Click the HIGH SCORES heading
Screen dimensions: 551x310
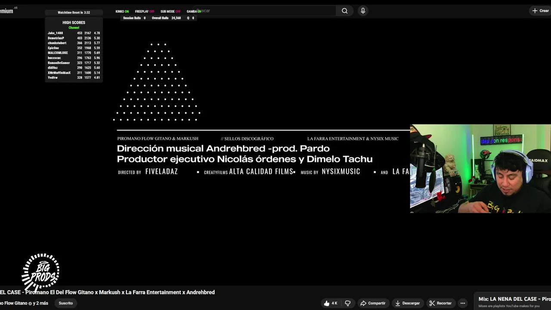coord(74,22)
